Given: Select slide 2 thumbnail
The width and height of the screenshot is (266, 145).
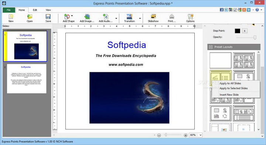Looking at the screenshot, I should point(27,79).
